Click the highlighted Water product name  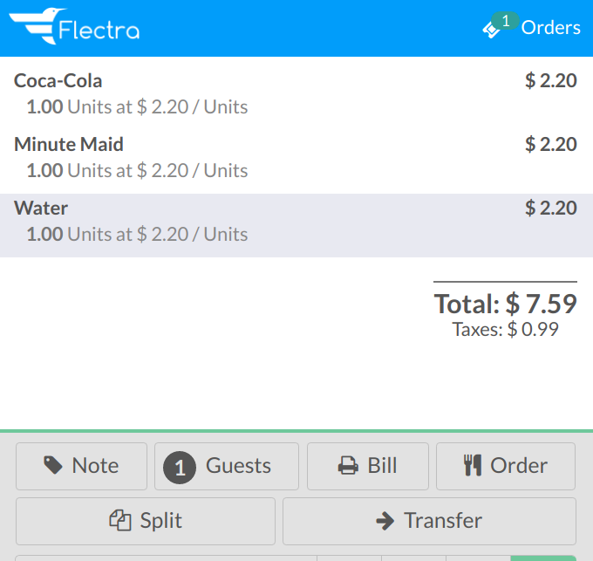click(41, 208)
